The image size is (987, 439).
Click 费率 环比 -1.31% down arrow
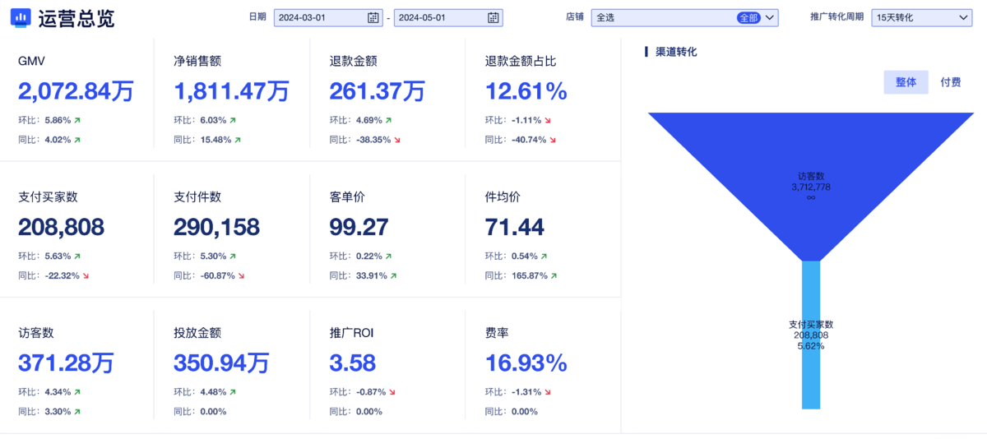[x=548, y=391]
